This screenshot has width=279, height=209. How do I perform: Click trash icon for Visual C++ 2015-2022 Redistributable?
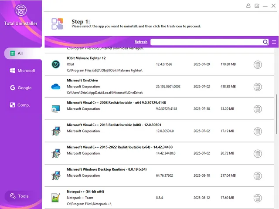click(x=258, y=154)
